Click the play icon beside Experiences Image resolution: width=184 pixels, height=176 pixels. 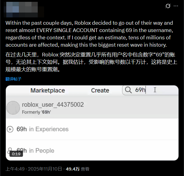point(10,129)
